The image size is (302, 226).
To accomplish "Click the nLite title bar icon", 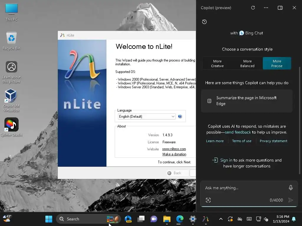I will click(62, 35).
